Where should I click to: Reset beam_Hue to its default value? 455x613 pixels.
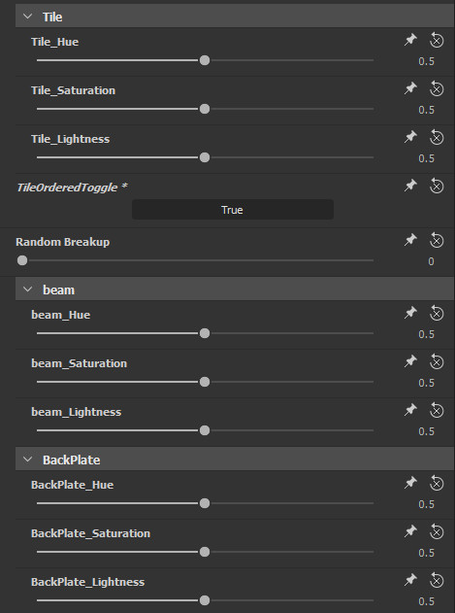[x=437, y=313]
